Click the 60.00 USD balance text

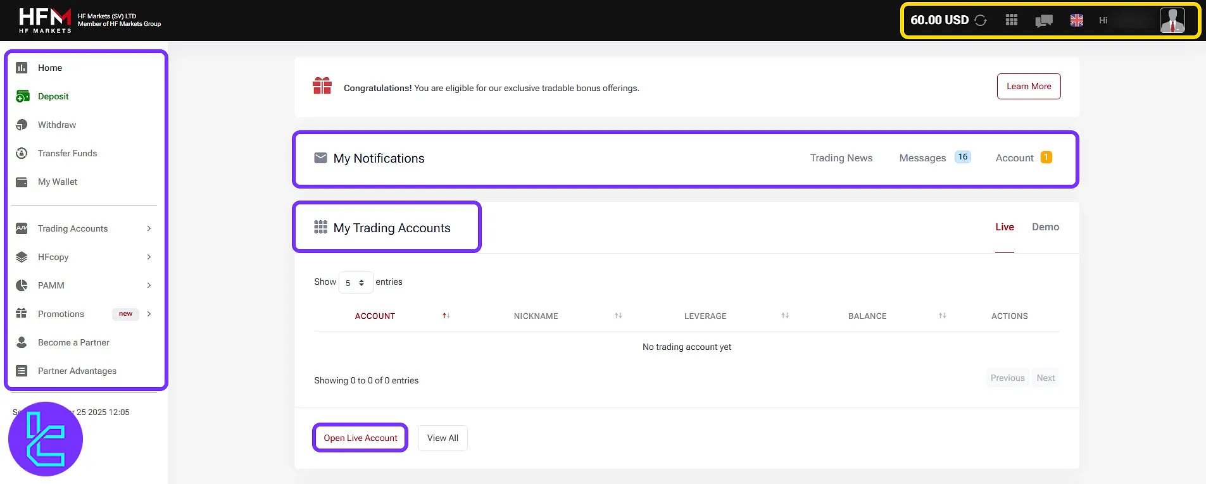click(939, 20)
